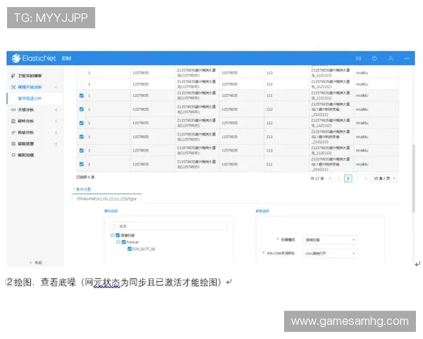Uncheck the selected row with cell ID 112
Viewport: 423px width, 339px height.
coord(82,123)
